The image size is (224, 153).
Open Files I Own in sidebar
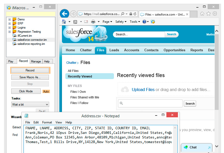tap(78, 92)
